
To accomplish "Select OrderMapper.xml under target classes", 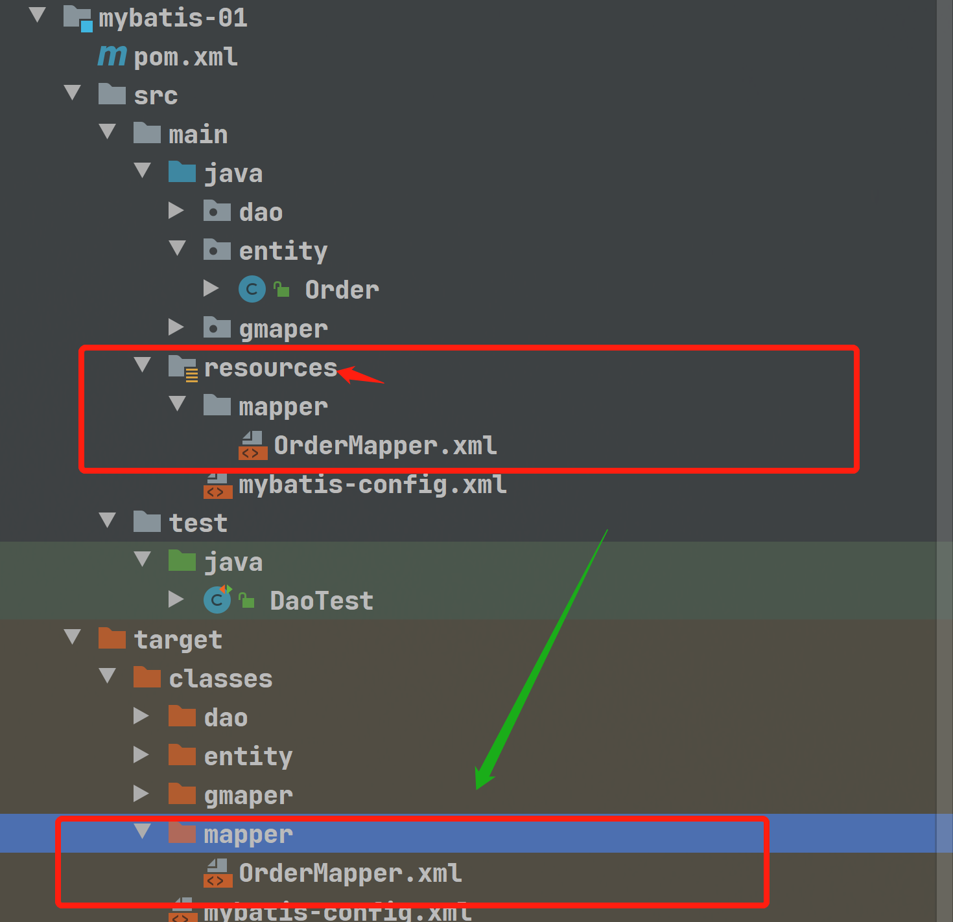I will [350, 873].
